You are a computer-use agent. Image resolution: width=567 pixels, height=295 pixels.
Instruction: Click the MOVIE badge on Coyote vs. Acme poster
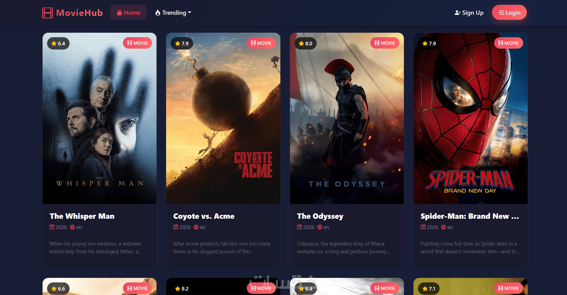pos(261,43)
